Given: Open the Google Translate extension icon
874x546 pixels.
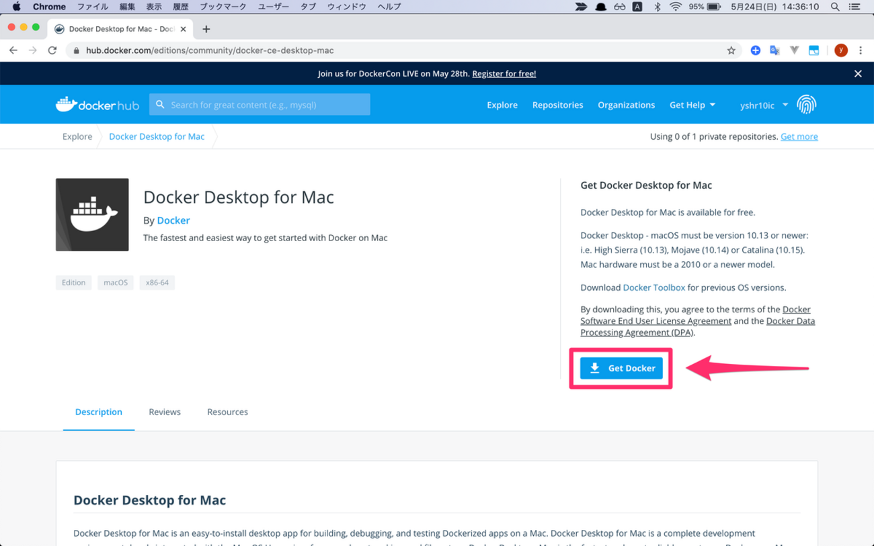Looking at the screenshot, I should [774, 50].
